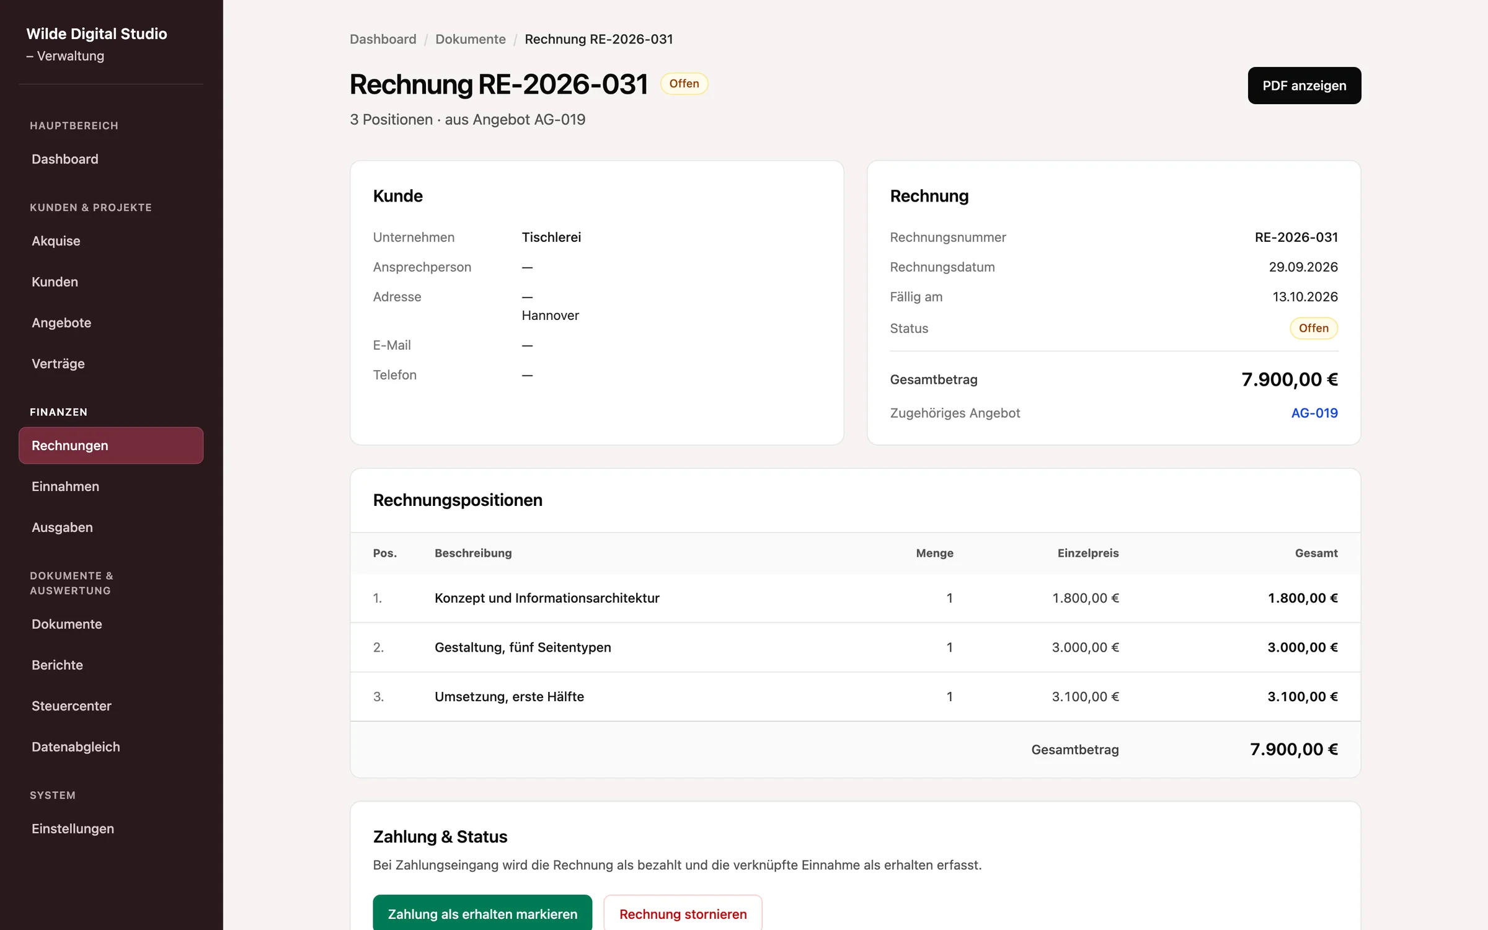Open Einnahmen under Finanzen
Screen dimensions: 1488x930
click(111, 487)
